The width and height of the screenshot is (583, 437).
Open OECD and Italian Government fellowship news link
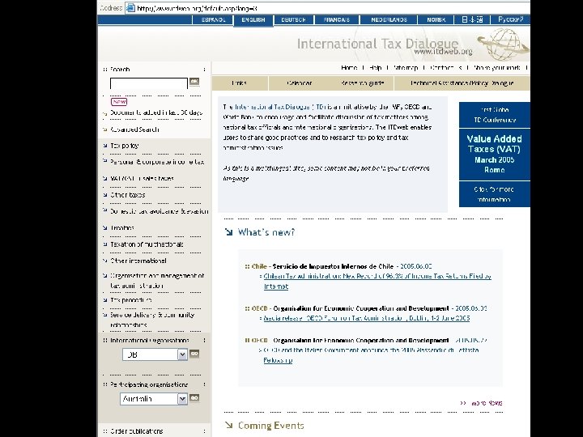371,355
